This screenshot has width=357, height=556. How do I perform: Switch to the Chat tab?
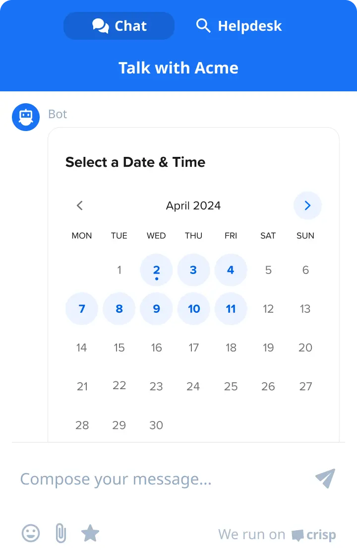[x=119, y=25]
